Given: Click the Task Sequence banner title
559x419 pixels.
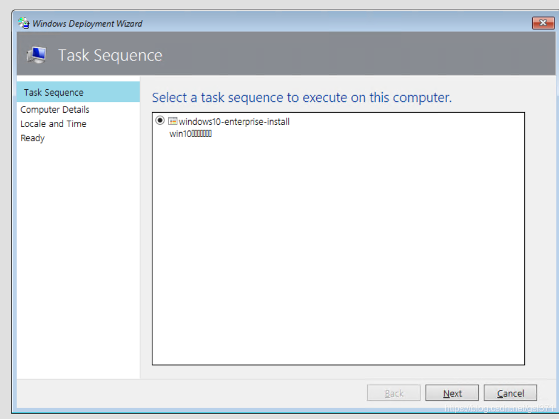Looking at the screenshot, I should [x=110, y=55].
